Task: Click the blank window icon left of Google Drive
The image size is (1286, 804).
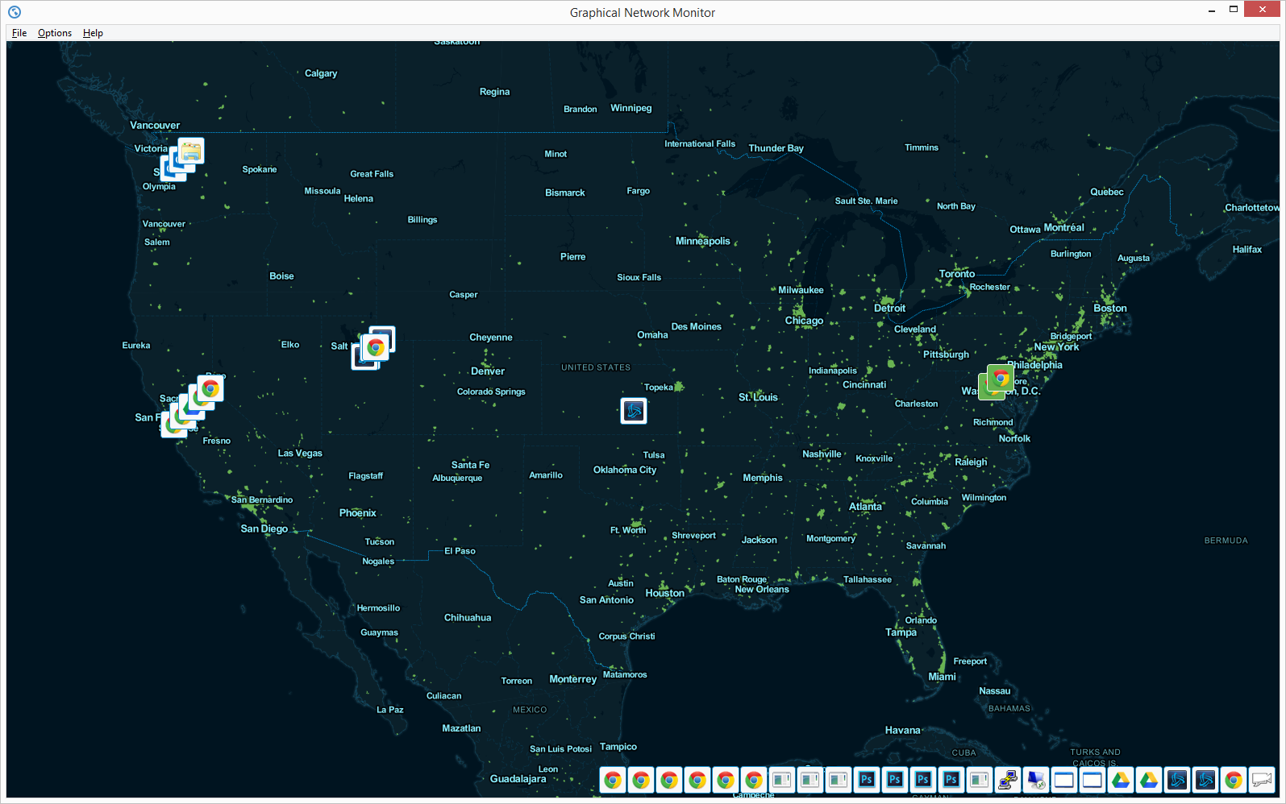Action: [x=1092, y=780]
